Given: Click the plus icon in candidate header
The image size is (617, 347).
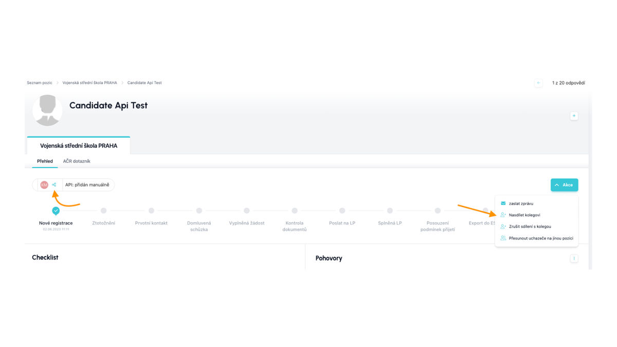Looking at the screenshot, I should 574,116.
